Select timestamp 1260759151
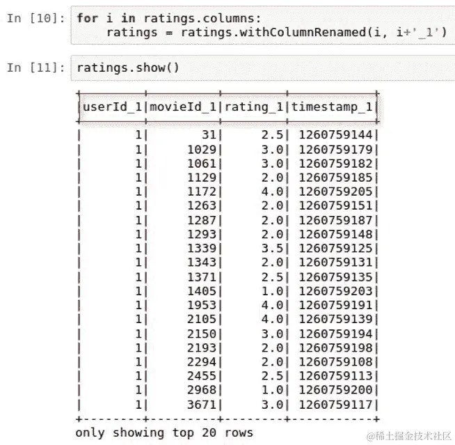Screen dimensions: 455x445 coord(336,205)
